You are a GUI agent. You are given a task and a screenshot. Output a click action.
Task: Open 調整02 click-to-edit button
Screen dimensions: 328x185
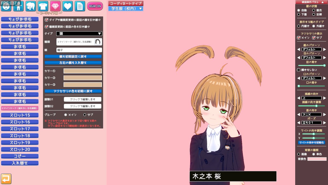pyautogui.click(x=83, y=106)
